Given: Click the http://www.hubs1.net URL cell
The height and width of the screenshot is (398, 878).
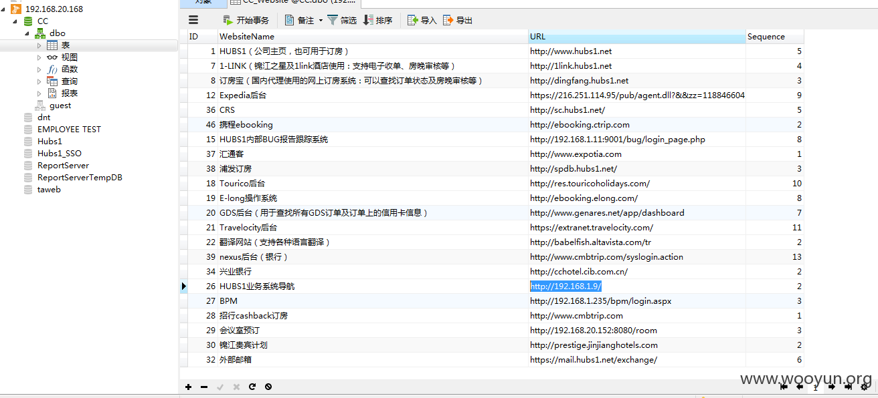Looking at the screenshot, I should (636, 51).
